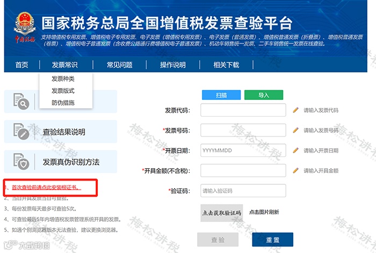Click the hint text 请输入开具金额

[x=321, y=171]
